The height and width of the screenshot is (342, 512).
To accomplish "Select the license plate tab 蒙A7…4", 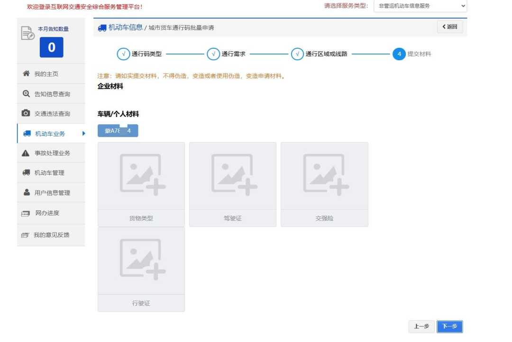I will coord(118,131).
